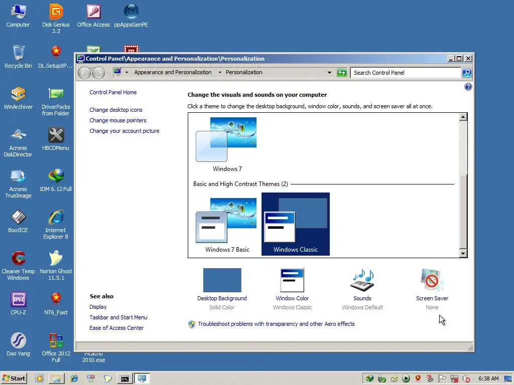Open the Display link under See also
This screenshot has height=385, width=514.
[x=98, y=307]
